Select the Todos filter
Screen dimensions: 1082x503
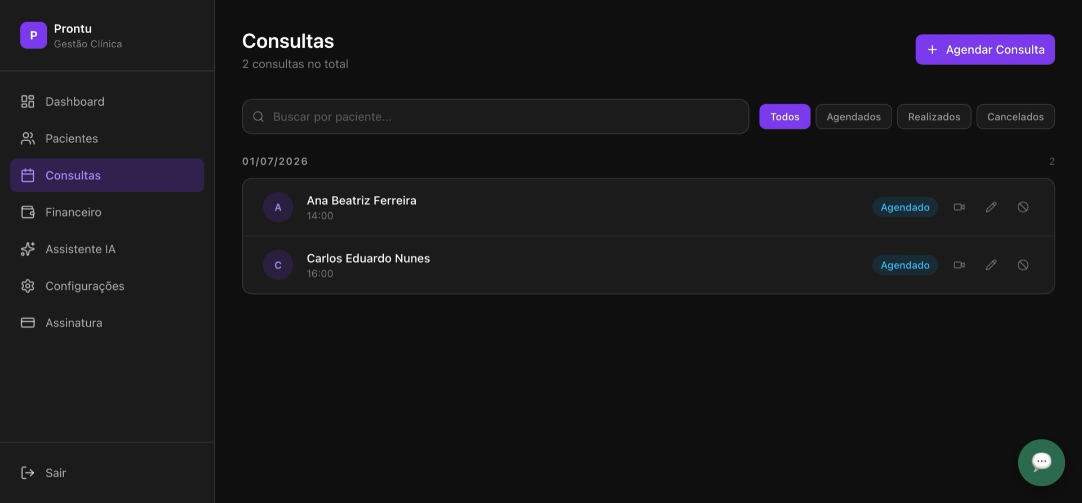pos(784,116)
